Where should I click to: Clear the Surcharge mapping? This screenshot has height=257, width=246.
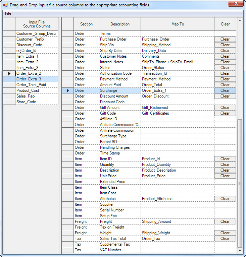click(225, 90)
